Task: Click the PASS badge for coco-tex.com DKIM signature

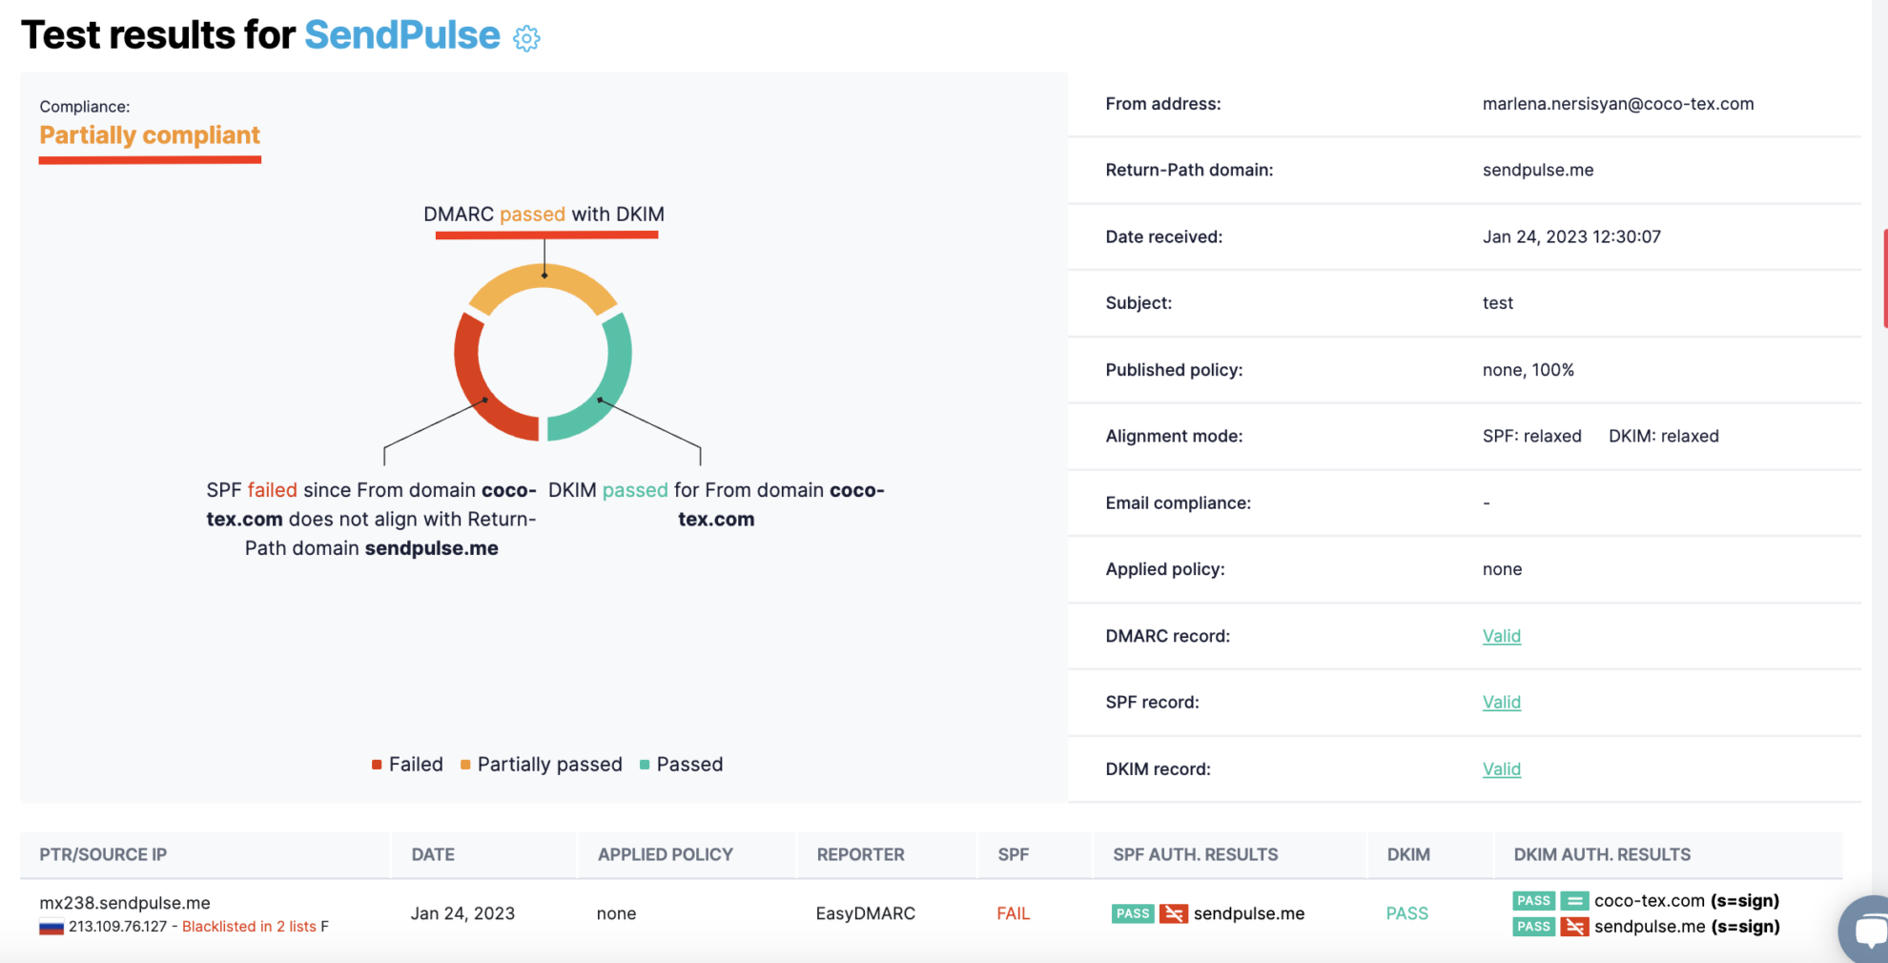Action: point(1533,900)
